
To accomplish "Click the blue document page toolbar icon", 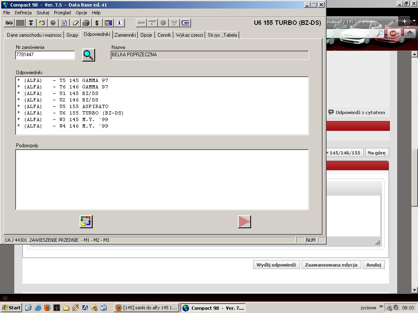I will [64, 23].
